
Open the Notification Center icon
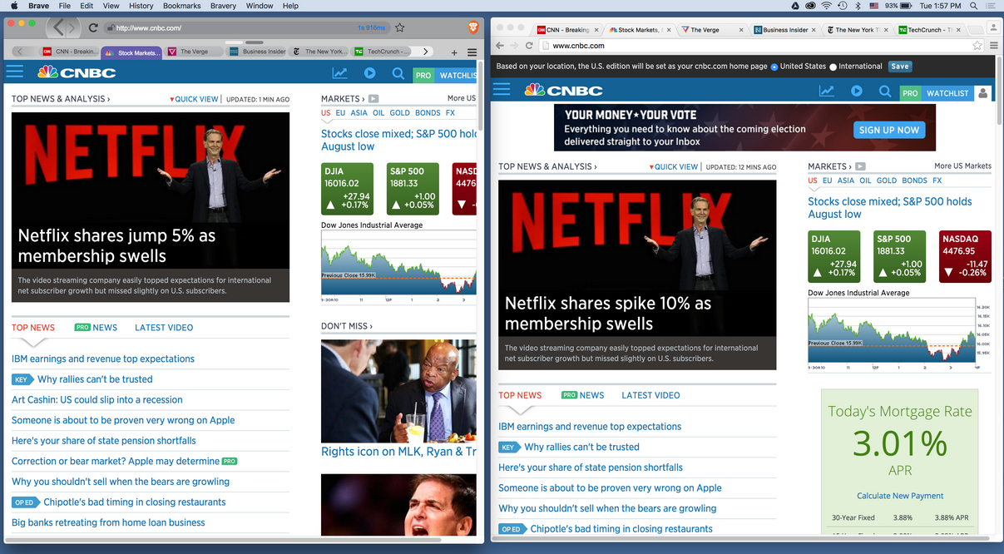click(992, 6)
